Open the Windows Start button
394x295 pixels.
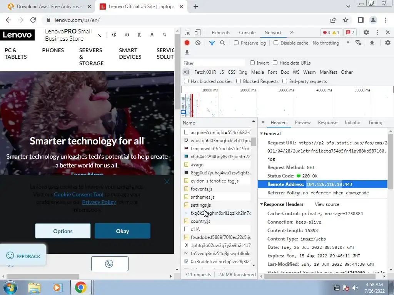coord(10,287)
